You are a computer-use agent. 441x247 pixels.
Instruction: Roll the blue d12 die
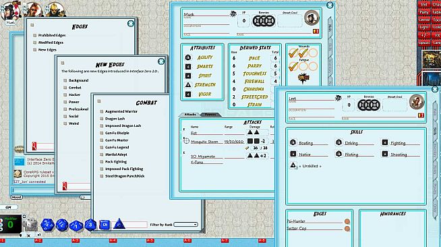pos(61,225)
